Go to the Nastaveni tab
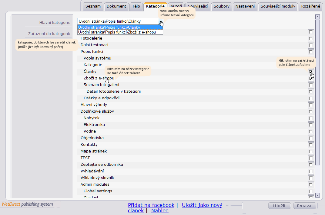 coord(245,6)
